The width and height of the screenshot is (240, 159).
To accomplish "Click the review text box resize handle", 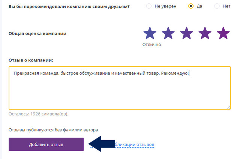I will (229, 108).
